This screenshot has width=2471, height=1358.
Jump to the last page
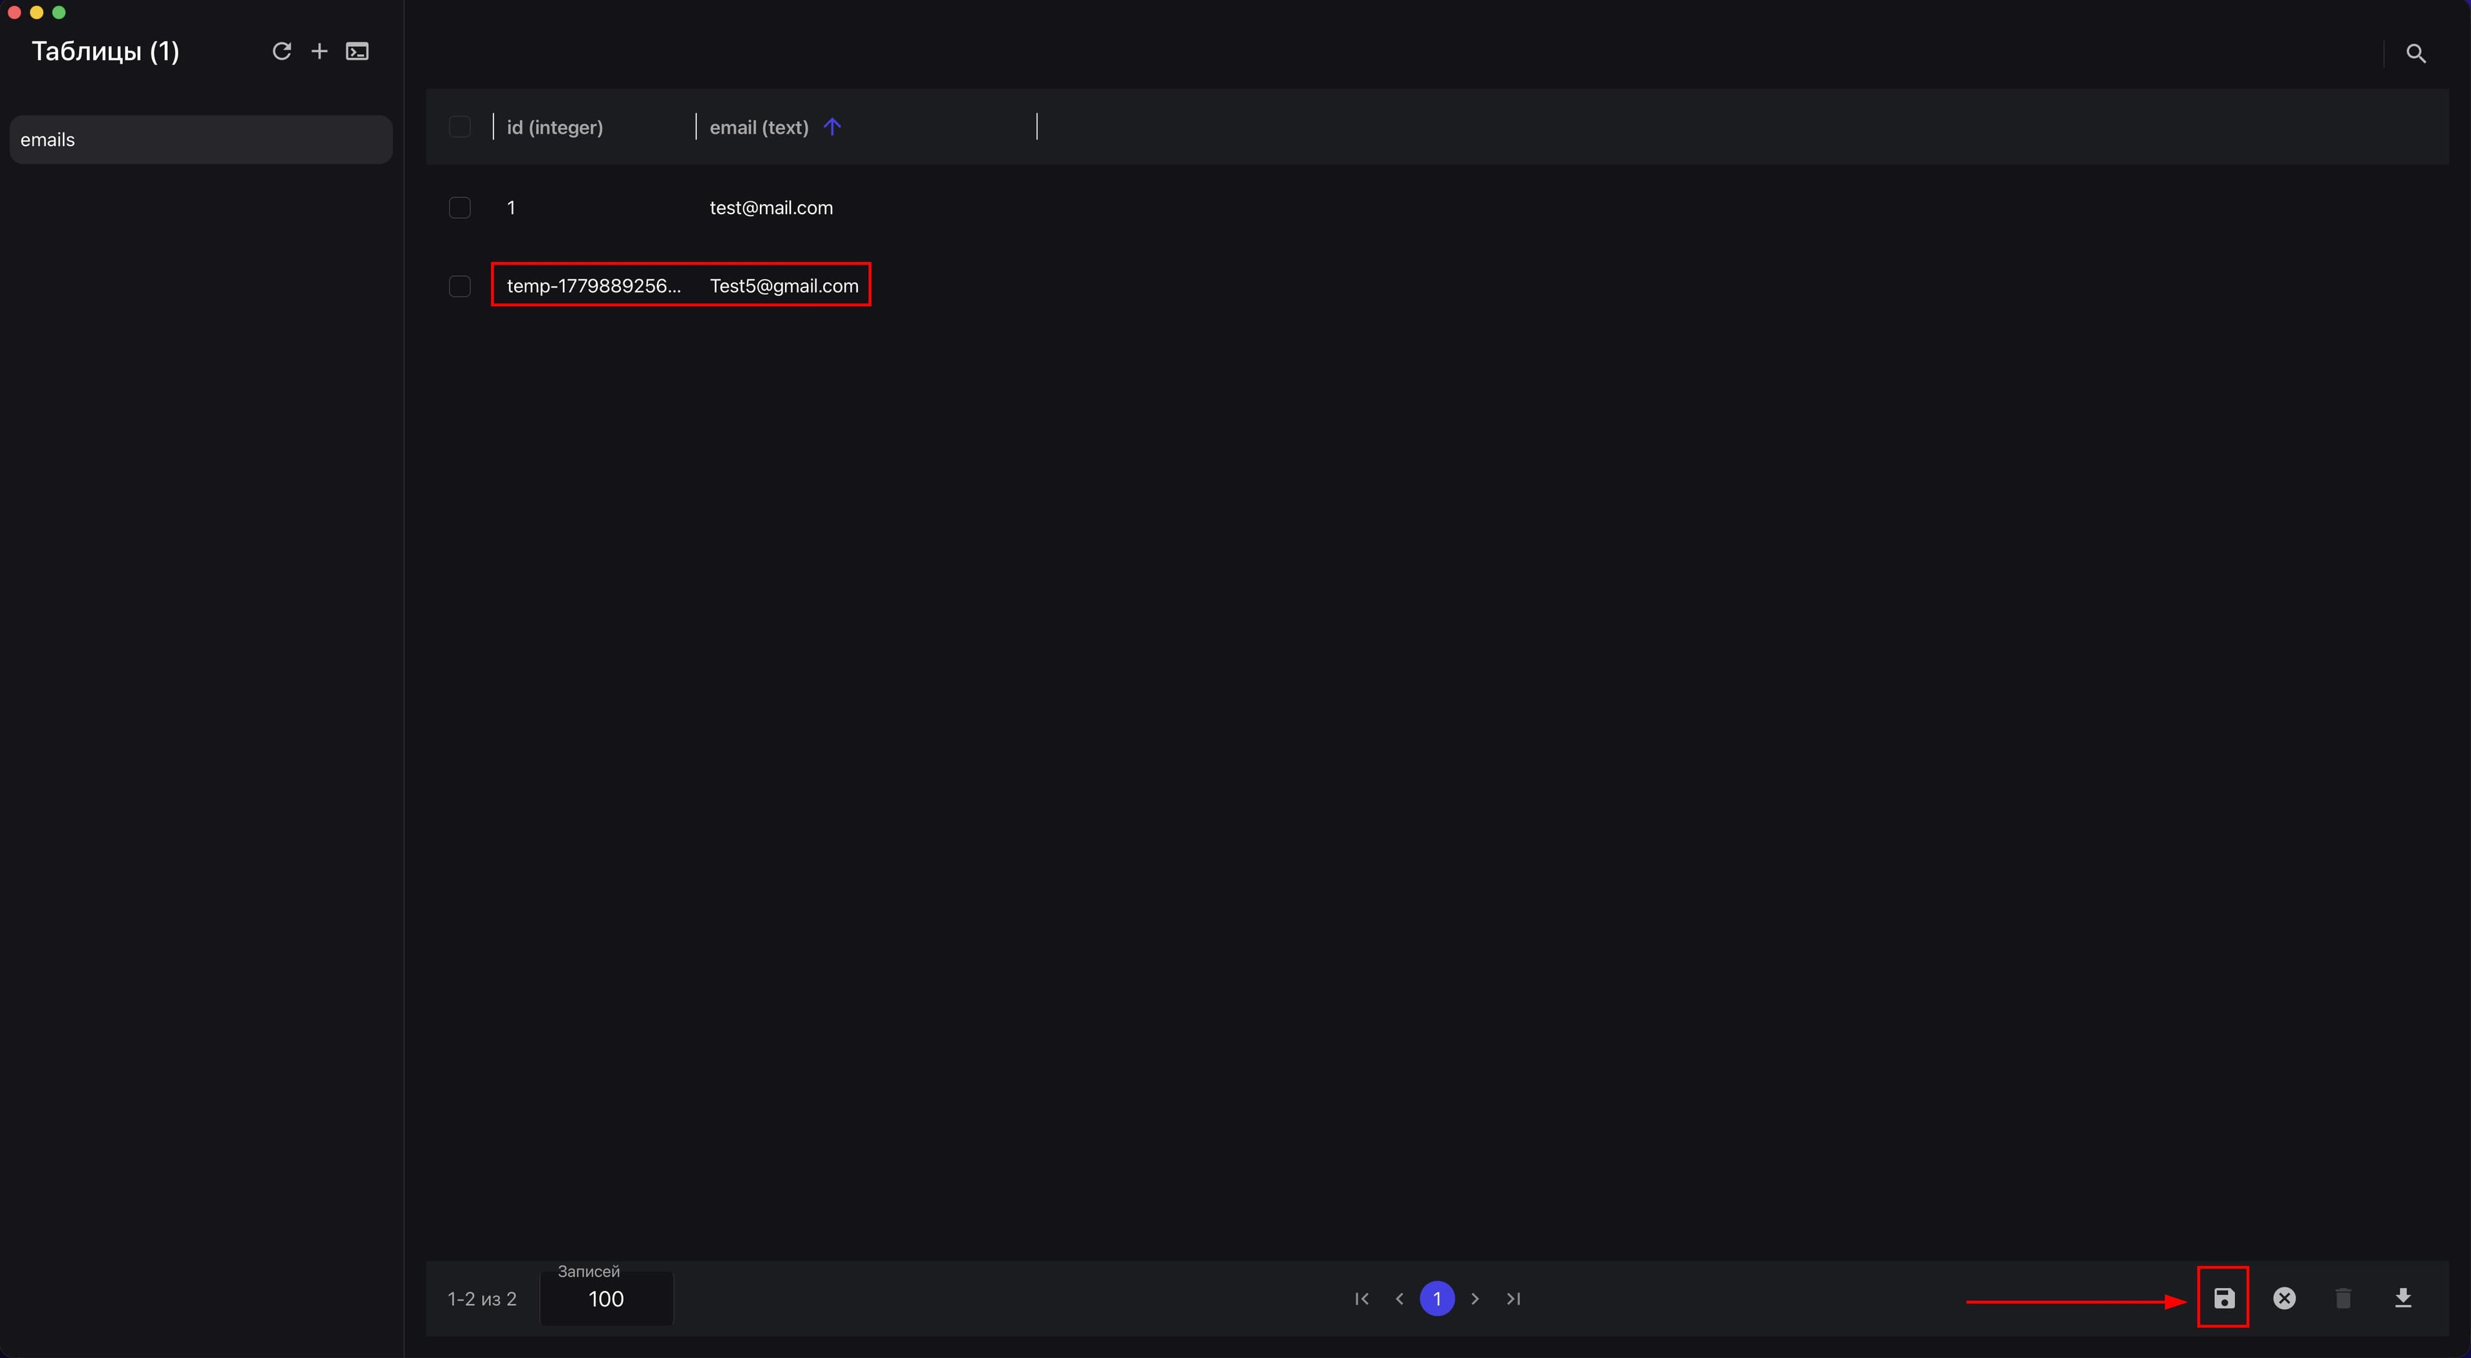click(x=1513, y=1299)
